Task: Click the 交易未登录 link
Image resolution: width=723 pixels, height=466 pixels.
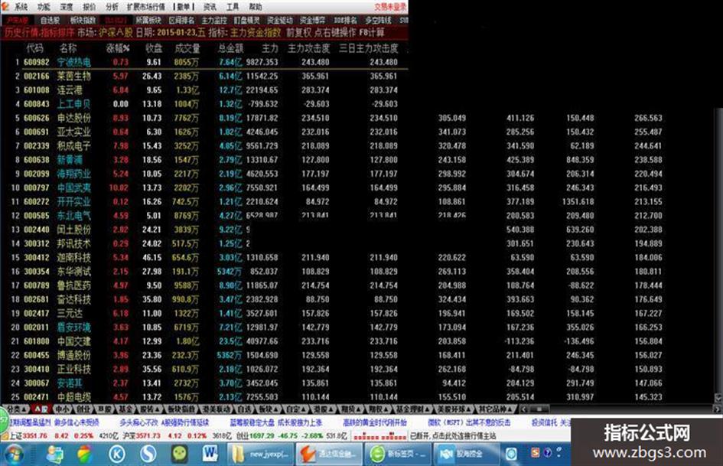Action: [x=390, y=7]
